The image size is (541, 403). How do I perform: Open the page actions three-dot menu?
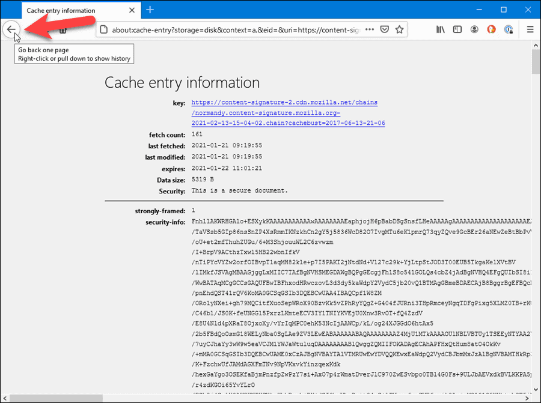pos(370,29)
